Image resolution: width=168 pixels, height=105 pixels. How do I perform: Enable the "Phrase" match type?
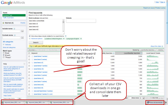click(4, 57)
